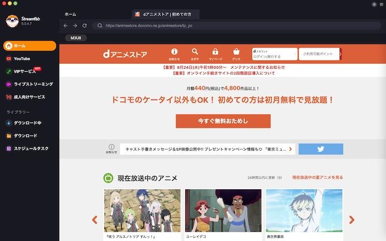Open the ユーレイデコ thumbnail
The width and height of the screenshot is (386, 241).
point(223,211)
